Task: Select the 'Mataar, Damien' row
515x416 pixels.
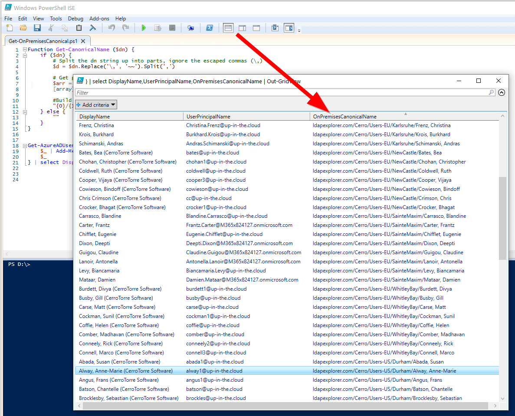Action: pos(287,280)
